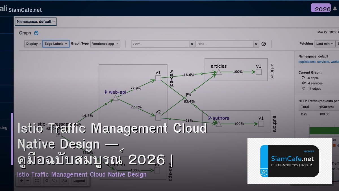The width and height of the screenshot is (339, 191).
Task: Open the Last min fetching dropdown
Action: coord(324,44)
